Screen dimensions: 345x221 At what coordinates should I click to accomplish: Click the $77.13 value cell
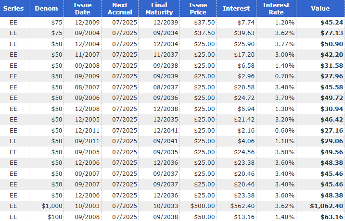(x=332, y=33)
